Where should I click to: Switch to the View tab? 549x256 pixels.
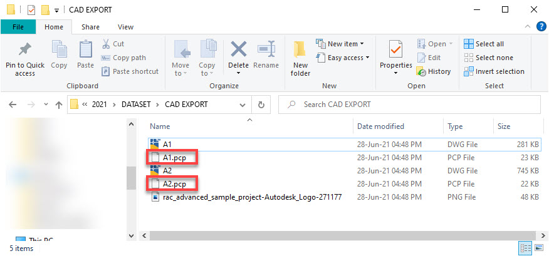(x=125, y=27)
